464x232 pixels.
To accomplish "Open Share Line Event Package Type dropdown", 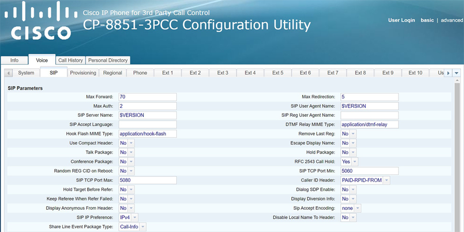I will (132, 227).
